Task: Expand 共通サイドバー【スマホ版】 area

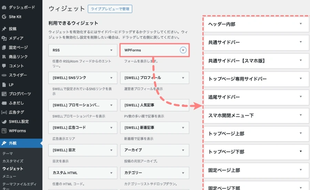Action: pyautogui.click(x=301, y=60)
